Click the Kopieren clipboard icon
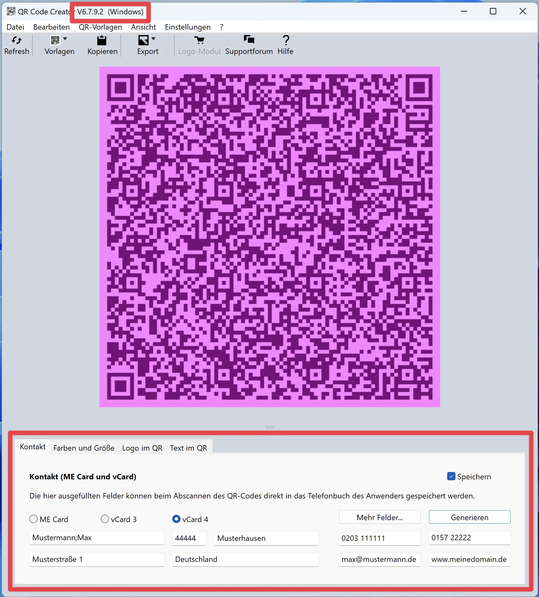Image resolution: width=539 pixels, height=597 pixels. (x=102, y=40)
